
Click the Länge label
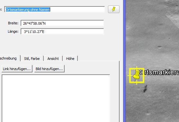click(13, 31)
